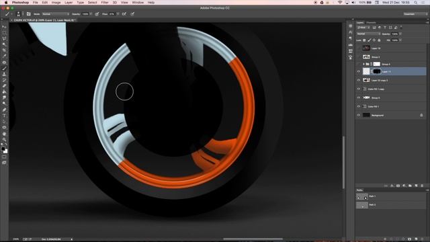Select the Hand tool
Image resolution: width=430 pixels, height=242 pixels.
pyautogui.click(x=4, y=134)
